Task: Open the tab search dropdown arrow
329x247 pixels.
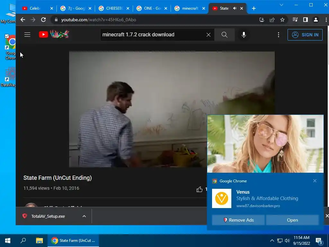Action: (281, 5)
